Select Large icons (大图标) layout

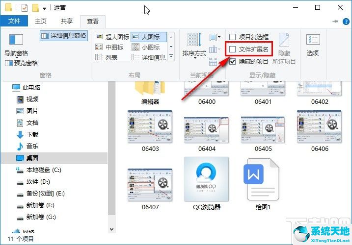coord(149,37)
